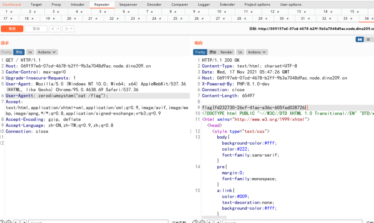The width and height of the screenshot is (374, 223).
Task: Open response Actions dropdown
Action: click(257, 52)
